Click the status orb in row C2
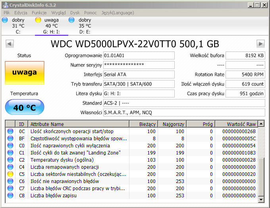The height and width of the screenshot is (208, 270). pos(10,160)
